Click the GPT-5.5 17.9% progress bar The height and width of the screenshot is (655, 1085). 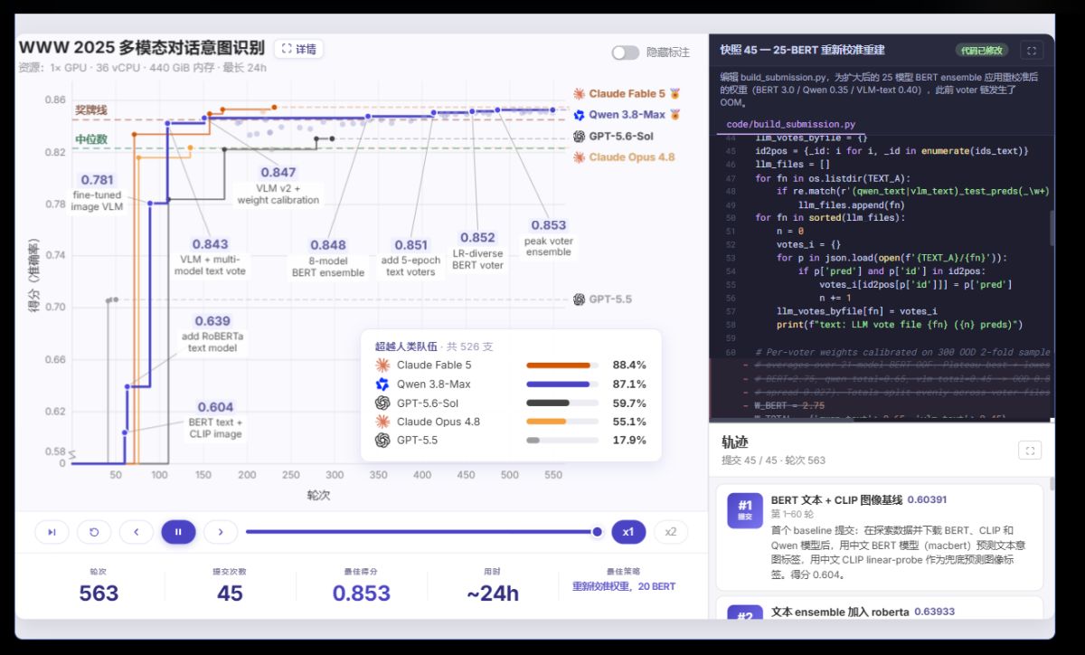point(562,441)
